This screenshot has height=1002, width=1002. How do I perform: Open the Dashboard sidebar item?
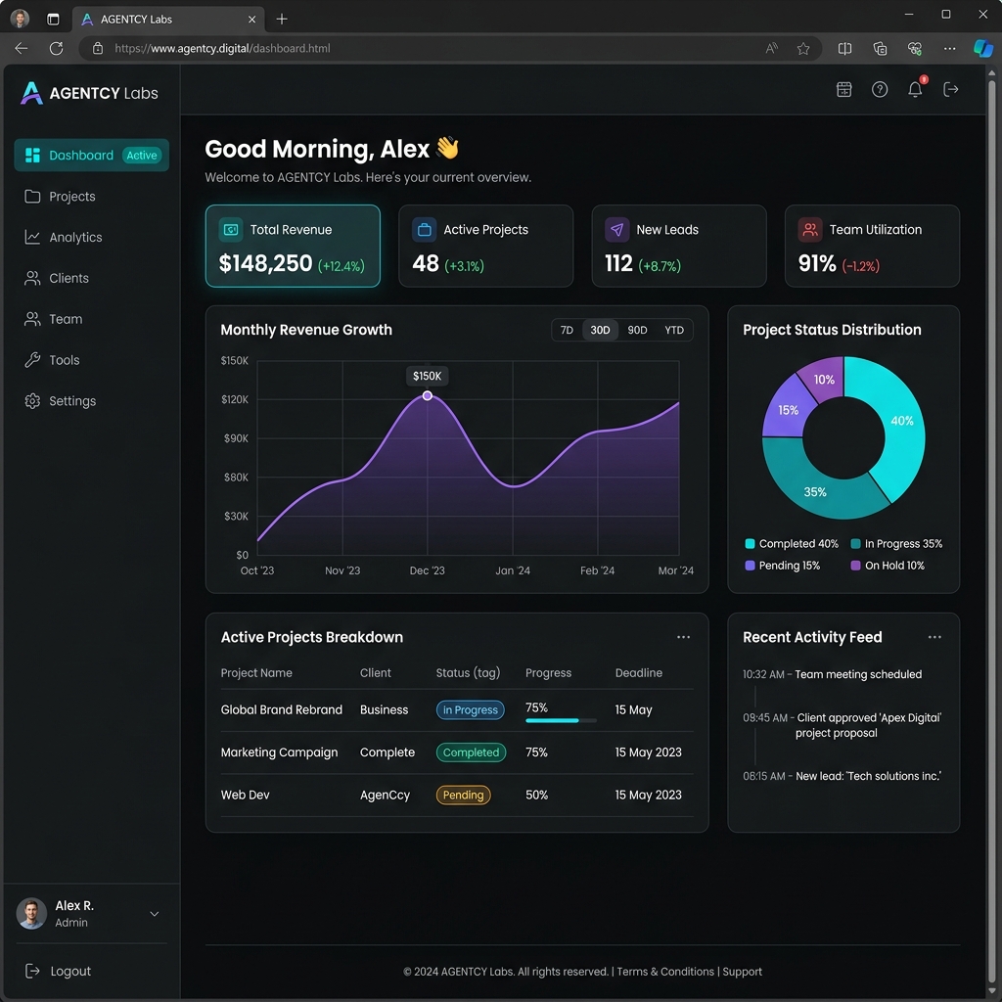pos(91,156)
